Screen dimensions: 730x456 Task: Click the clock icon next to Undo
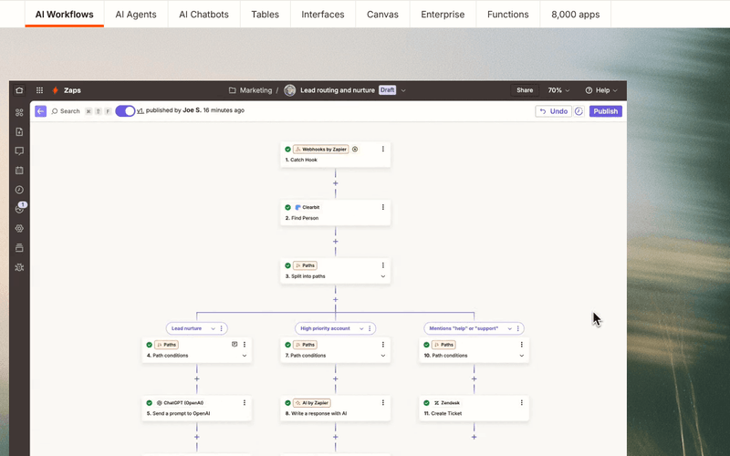579,111
